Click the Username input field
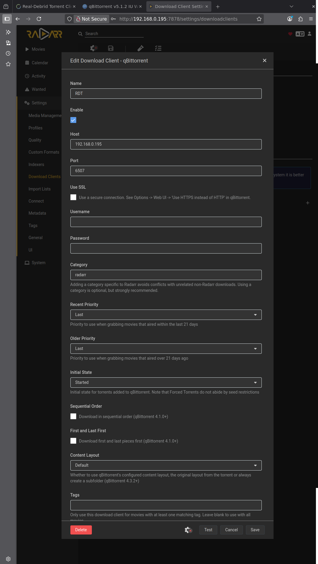 166,222
